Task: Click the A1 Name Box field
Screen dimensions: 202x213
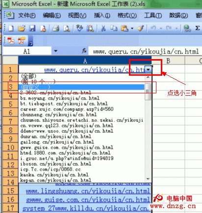Action: point(27,51)
